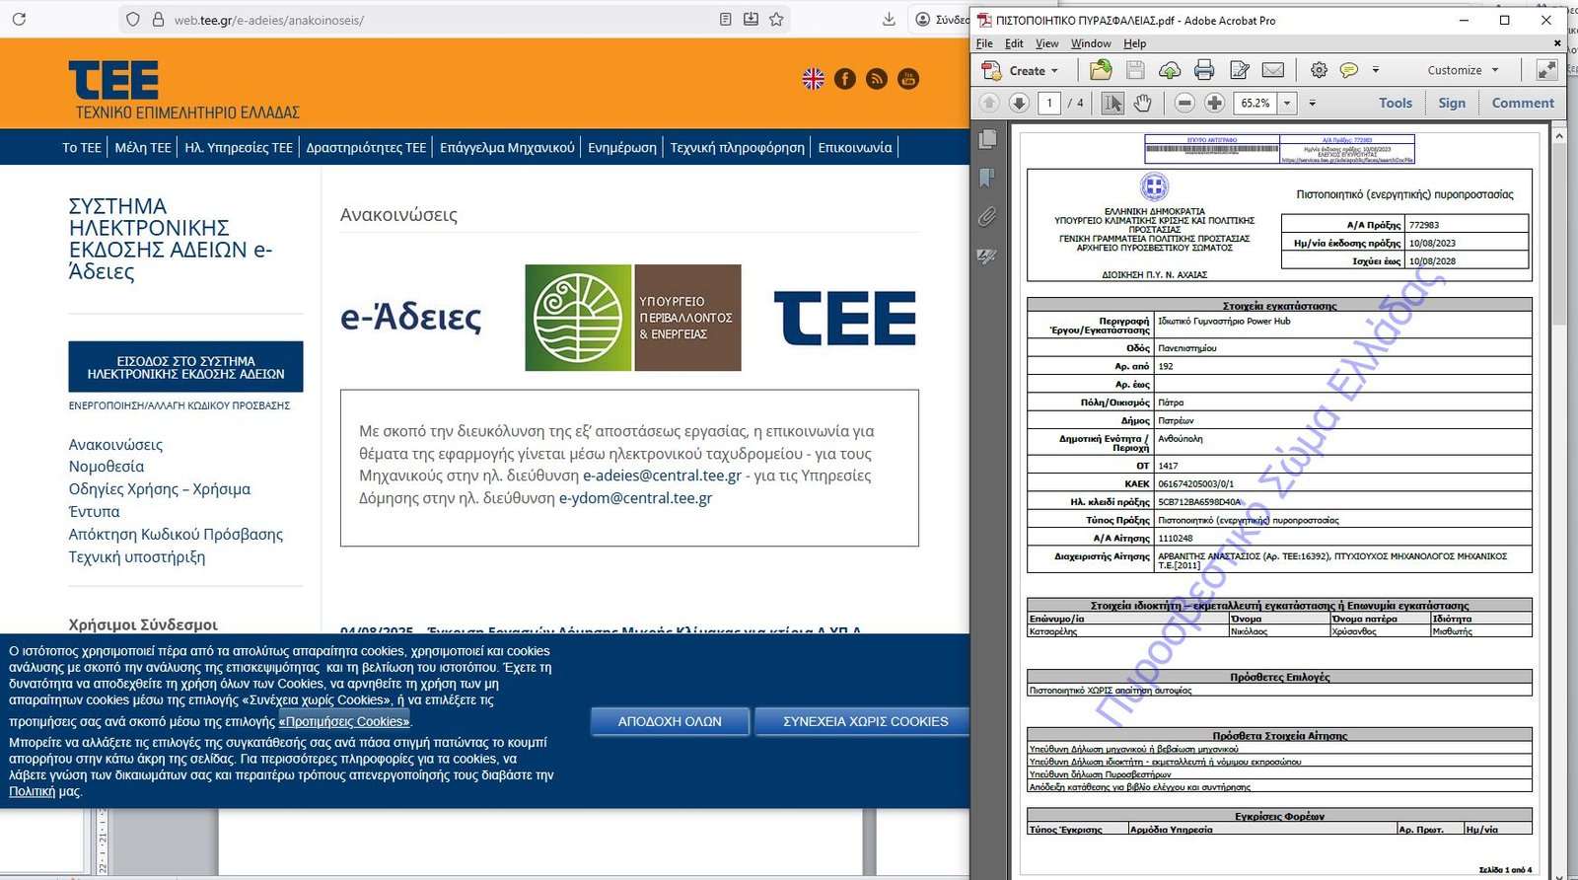
Task: Open the View menu in Acrobat
Action: 1046,43
